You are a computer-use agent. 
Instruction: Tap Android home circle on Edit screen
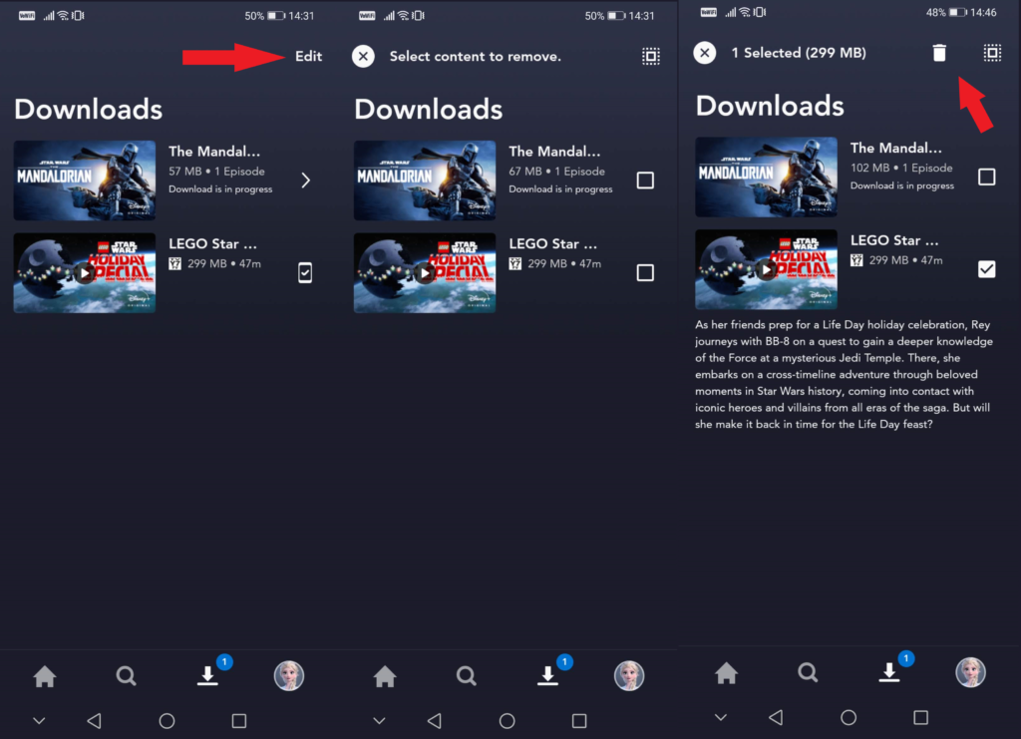pyautogui.click(x=167, y=721)
